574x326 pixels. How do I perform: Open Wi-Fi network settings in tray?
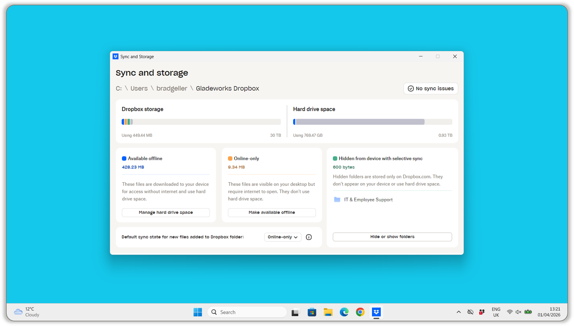(510, 312)
